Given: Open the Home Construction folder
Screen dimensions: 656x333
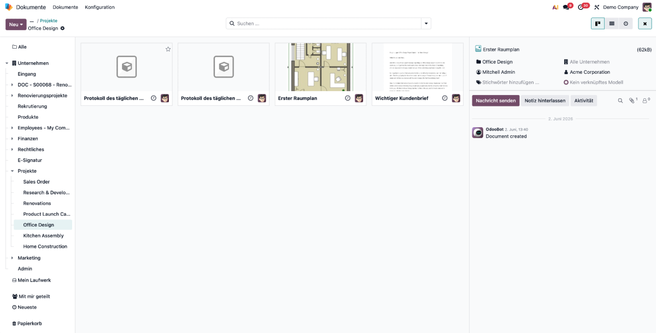Looking at the screenshot, I should (45, 246).
